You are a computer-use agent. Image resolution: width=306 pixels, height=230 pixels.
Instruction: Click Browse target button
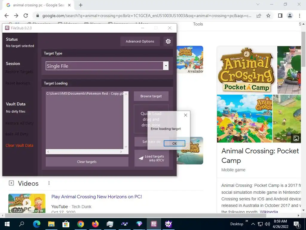pos(151,96)
